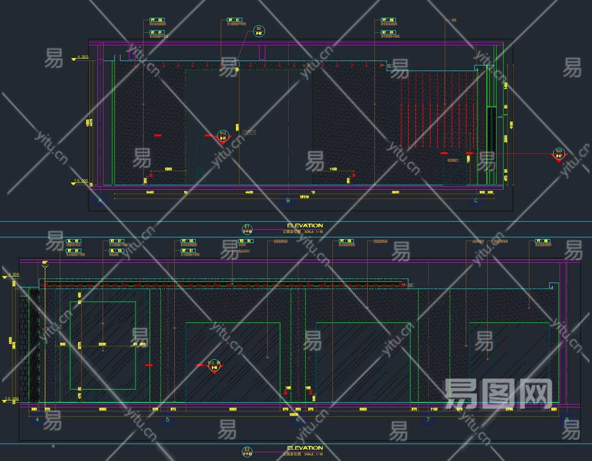Select the E1 drawing title tag
The height and width of the screenshot is (461, 592).
pyautogui.click(x=247, y=229)
